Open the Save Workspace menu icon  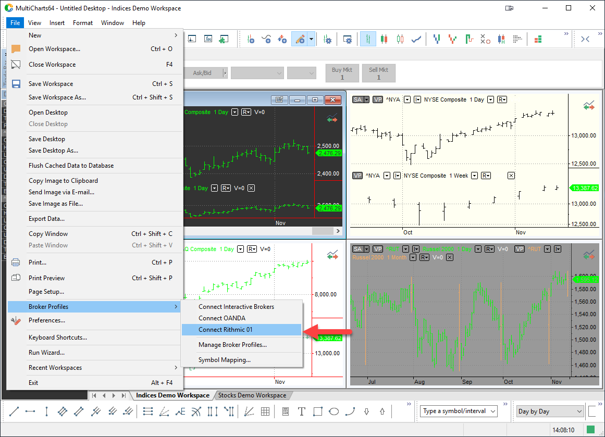click(x=16, y=84)
